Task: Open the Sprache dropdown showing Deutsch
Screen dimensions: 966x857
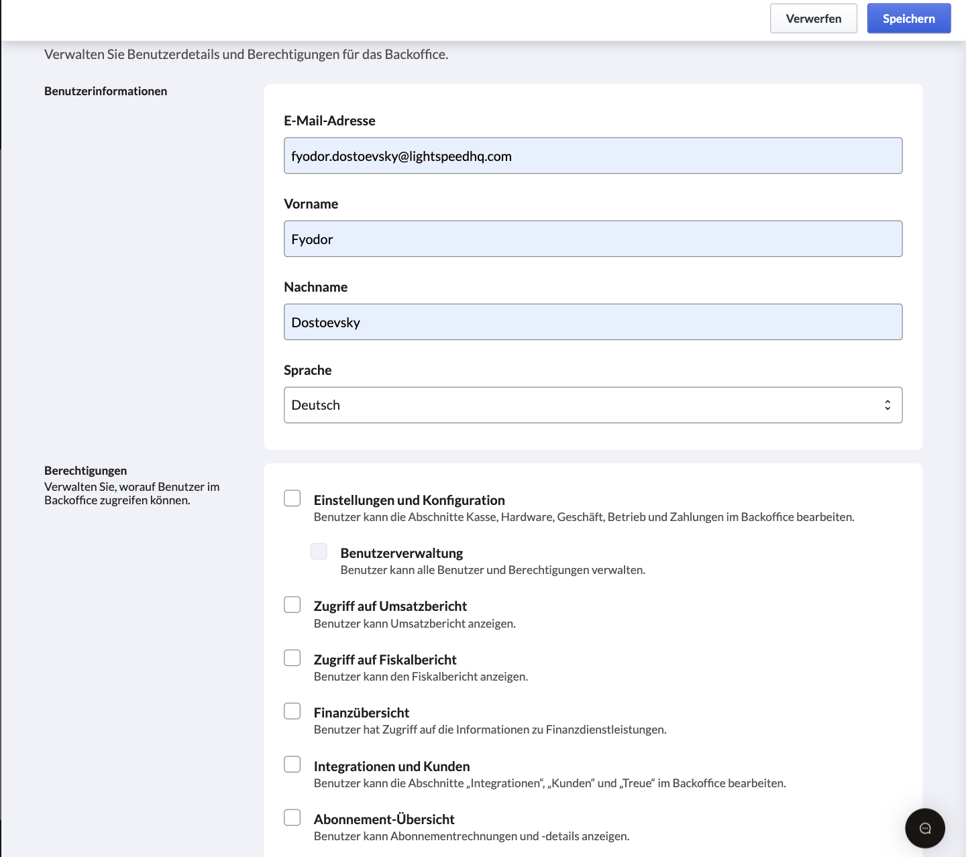Action: pos(593,405)
